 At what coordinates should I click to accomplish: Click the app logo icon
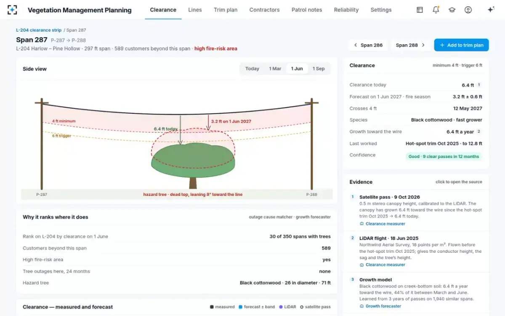pos(12,10)
